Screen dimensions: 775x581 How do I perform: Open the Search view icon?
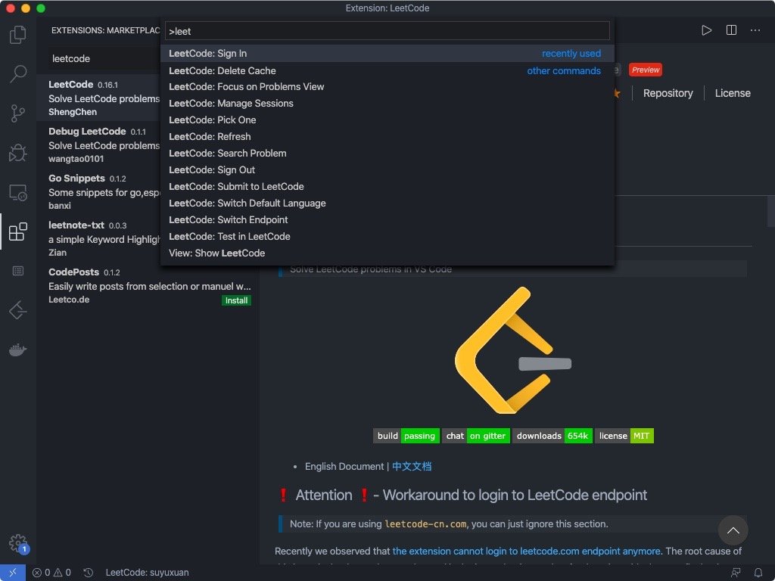tap(18, 74)
